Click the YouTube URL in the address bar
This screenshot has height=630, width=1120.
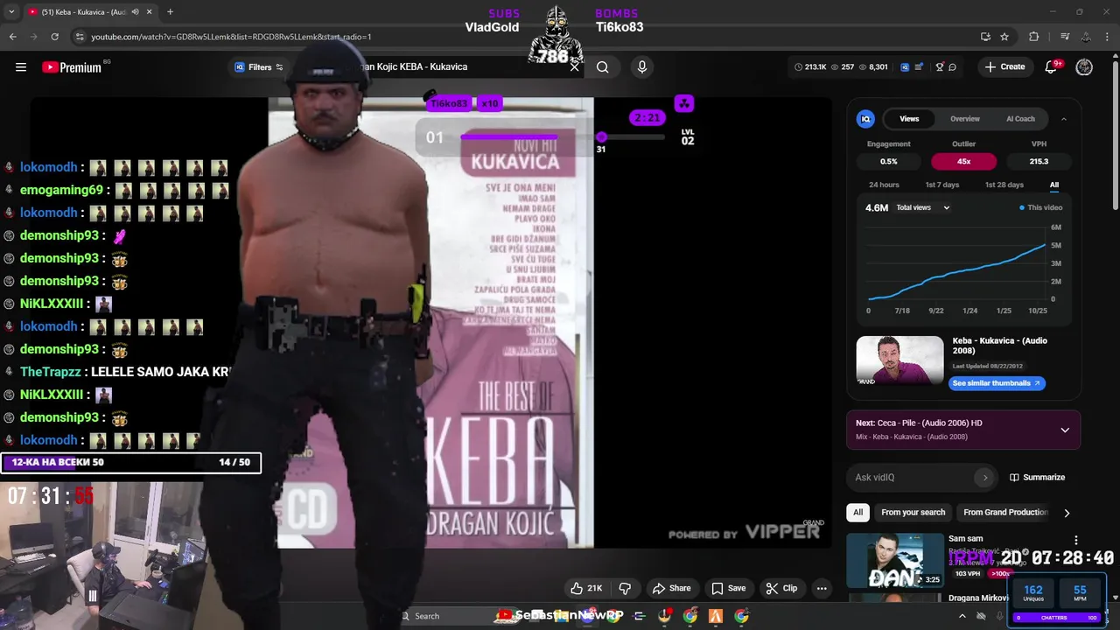click(231, 37)
